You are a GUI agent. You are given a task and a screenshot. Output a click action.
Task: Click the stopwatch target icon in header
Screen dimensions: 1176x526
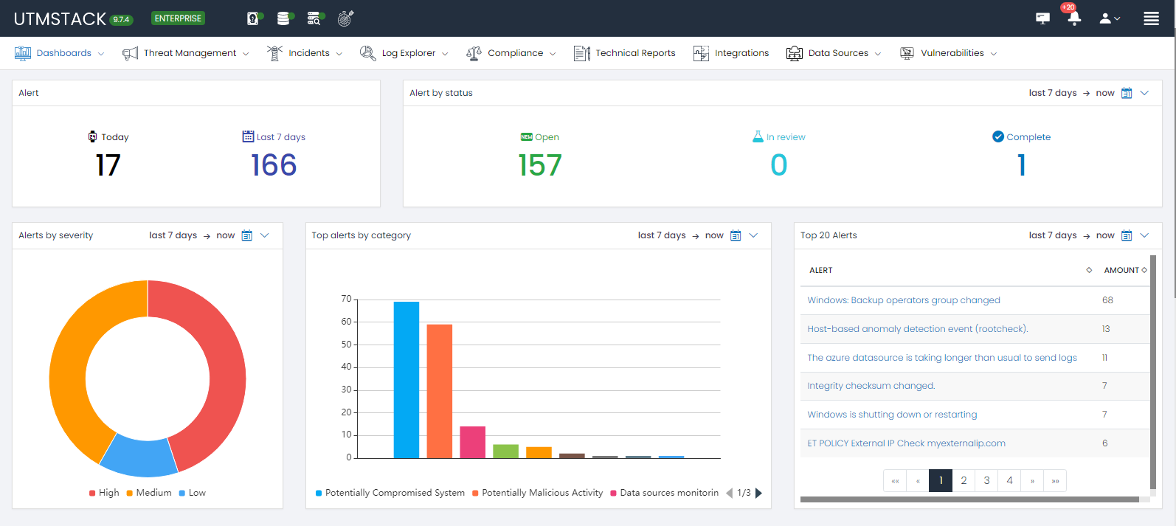(345, 18)
